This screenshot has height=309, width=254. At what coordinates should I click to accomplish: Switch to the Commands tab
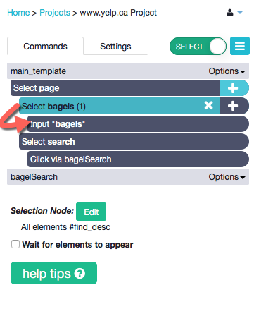[x=45, y=46]
